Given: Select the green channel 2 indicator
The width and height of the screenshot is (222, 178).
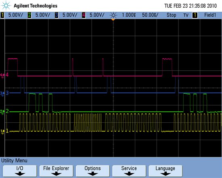Looking at the screenshot, I should [29, 15].
